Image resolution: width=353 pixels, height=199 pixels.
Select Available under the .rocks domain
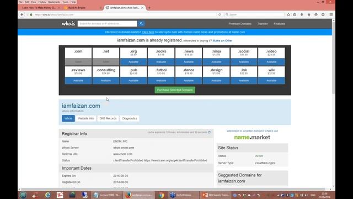click(x=161, y=62)
